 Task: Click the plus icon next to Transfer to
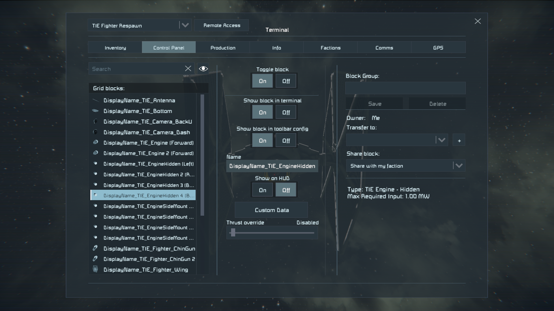click(459, 141)
